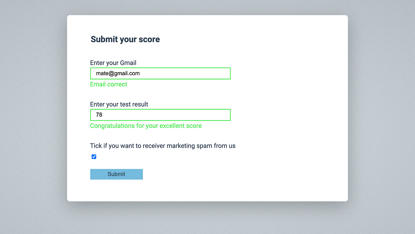This screenshot has height=234, width=415.
Task: Select the email address text field
Action: pyautogui.click(x=160, y=73)
